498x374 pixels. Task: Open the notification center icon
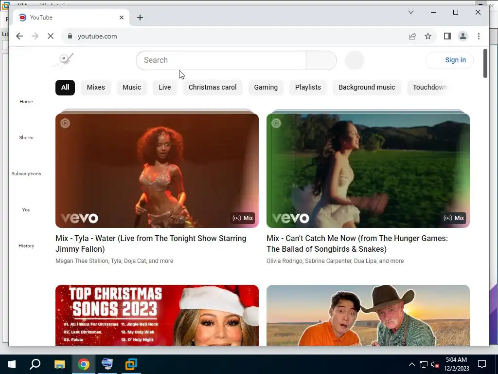(x=482, y=364)
